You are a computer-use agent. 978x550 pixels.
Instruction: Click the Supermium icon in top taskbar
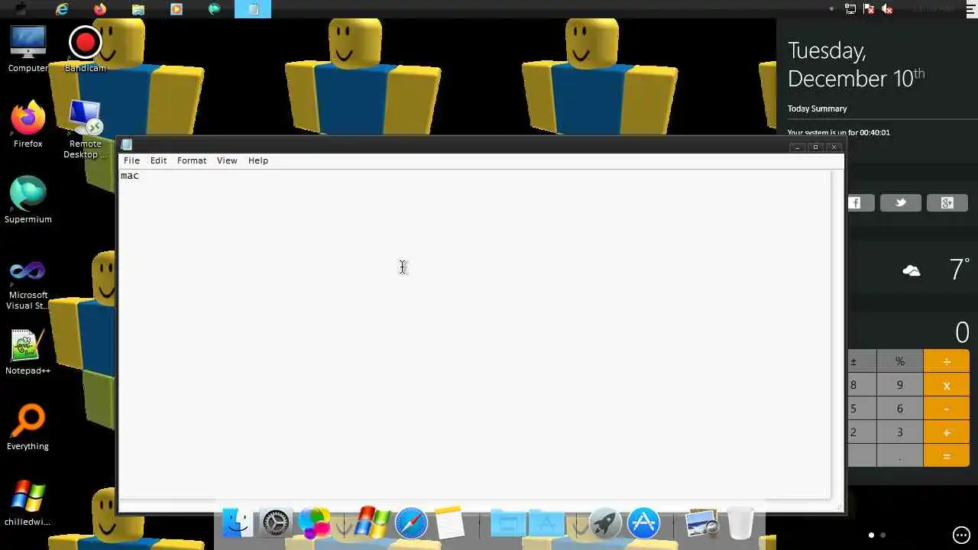215,9
